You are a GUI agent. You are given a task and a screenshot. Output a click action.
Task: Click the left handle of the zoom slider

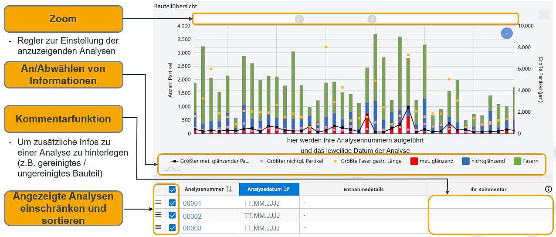coord(299,19)
